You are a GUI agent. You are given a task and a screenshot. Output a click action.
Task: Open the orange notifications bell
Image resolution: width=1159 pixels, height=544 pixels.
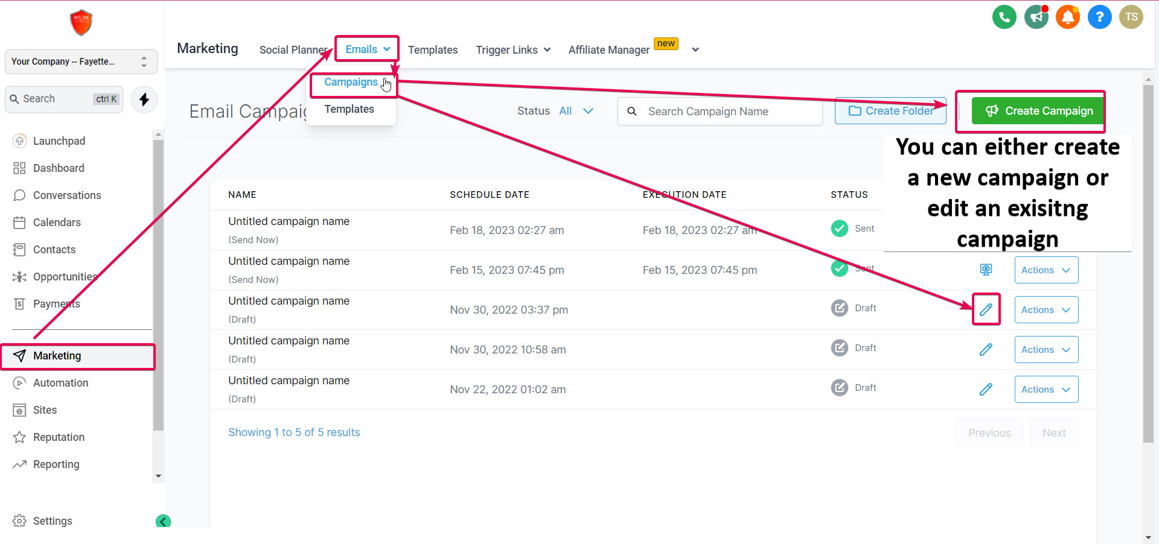[x=1068, y=17]
